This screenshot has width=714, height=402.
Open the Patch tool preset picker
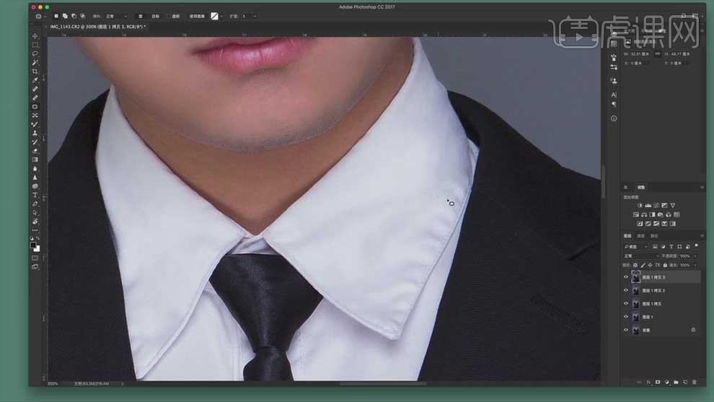pos(40,17)
